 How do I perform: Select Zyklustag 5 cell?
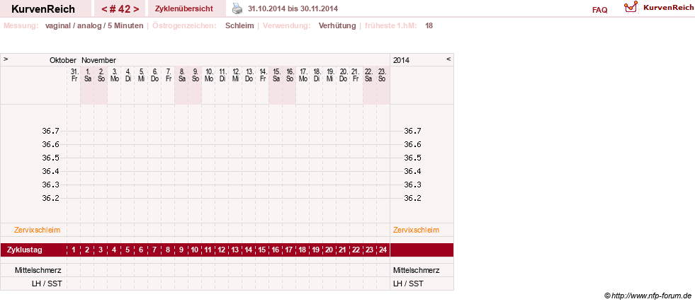[x=128, y=250]
